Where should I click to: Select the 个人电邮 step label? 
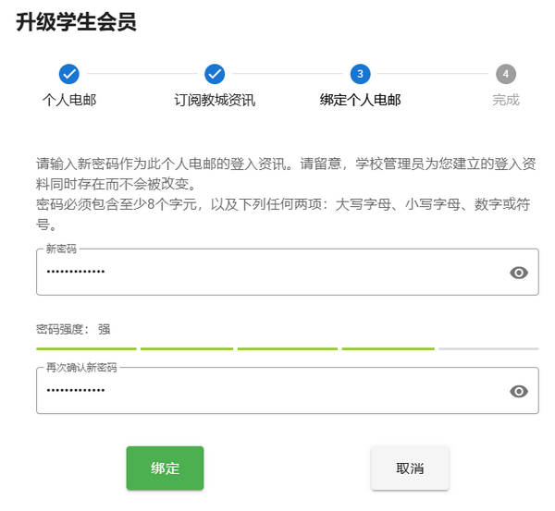69,100
